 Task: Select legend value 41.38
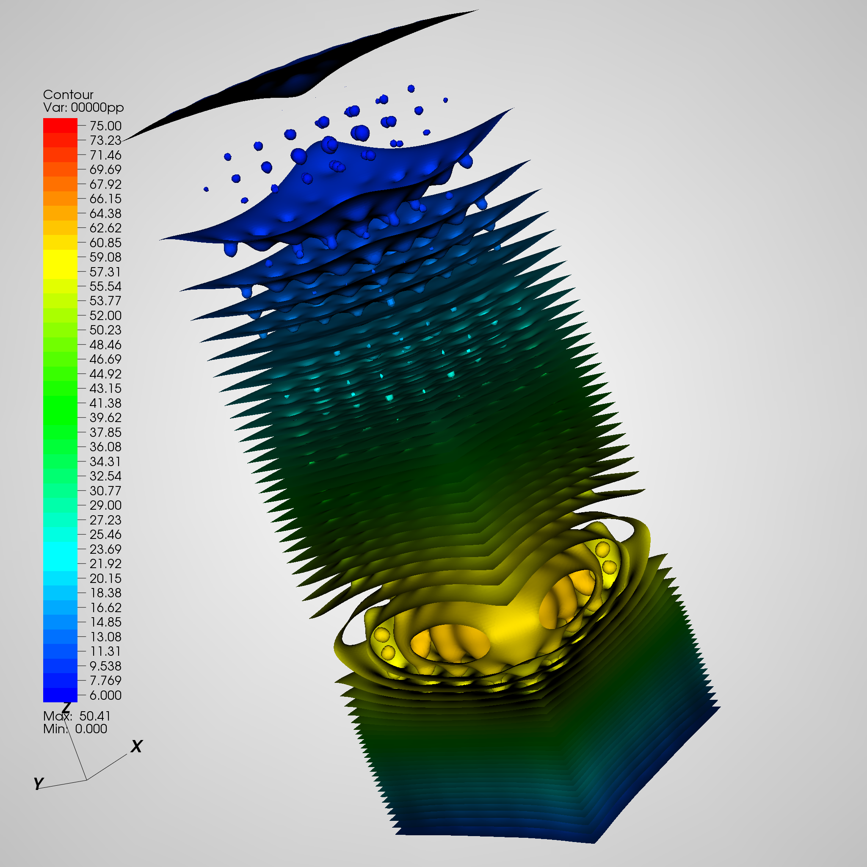click(105, 403)
